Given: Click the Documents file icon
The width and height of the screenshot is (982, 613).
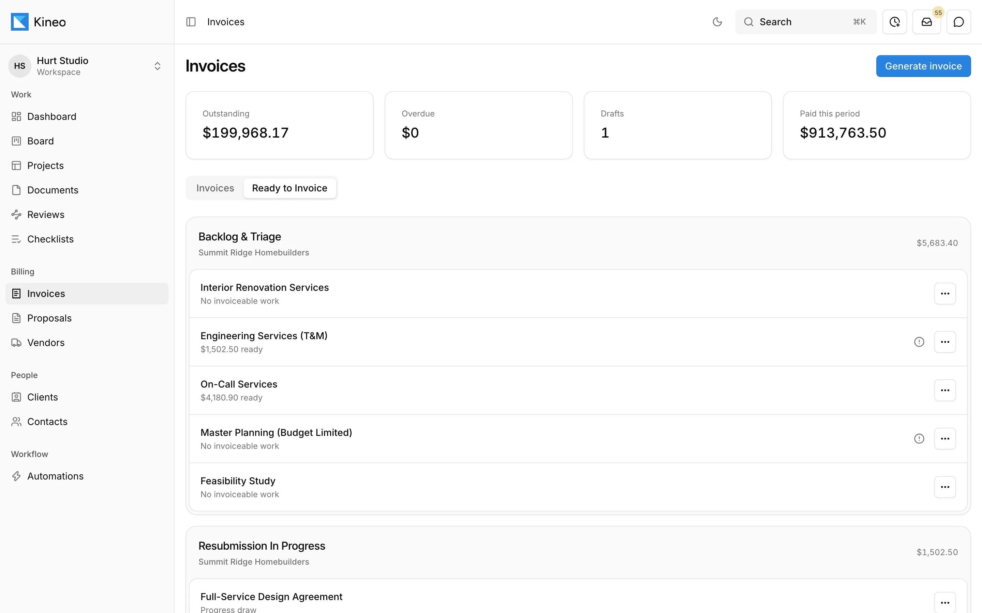Looking at the screenshot, I should (x=16, y=190).
